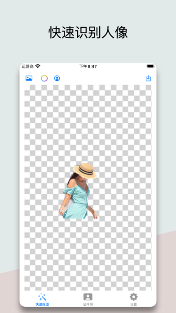Open the photo library picture icon
The height and width of the screenshot is (313, 176).
pos(29,78)
